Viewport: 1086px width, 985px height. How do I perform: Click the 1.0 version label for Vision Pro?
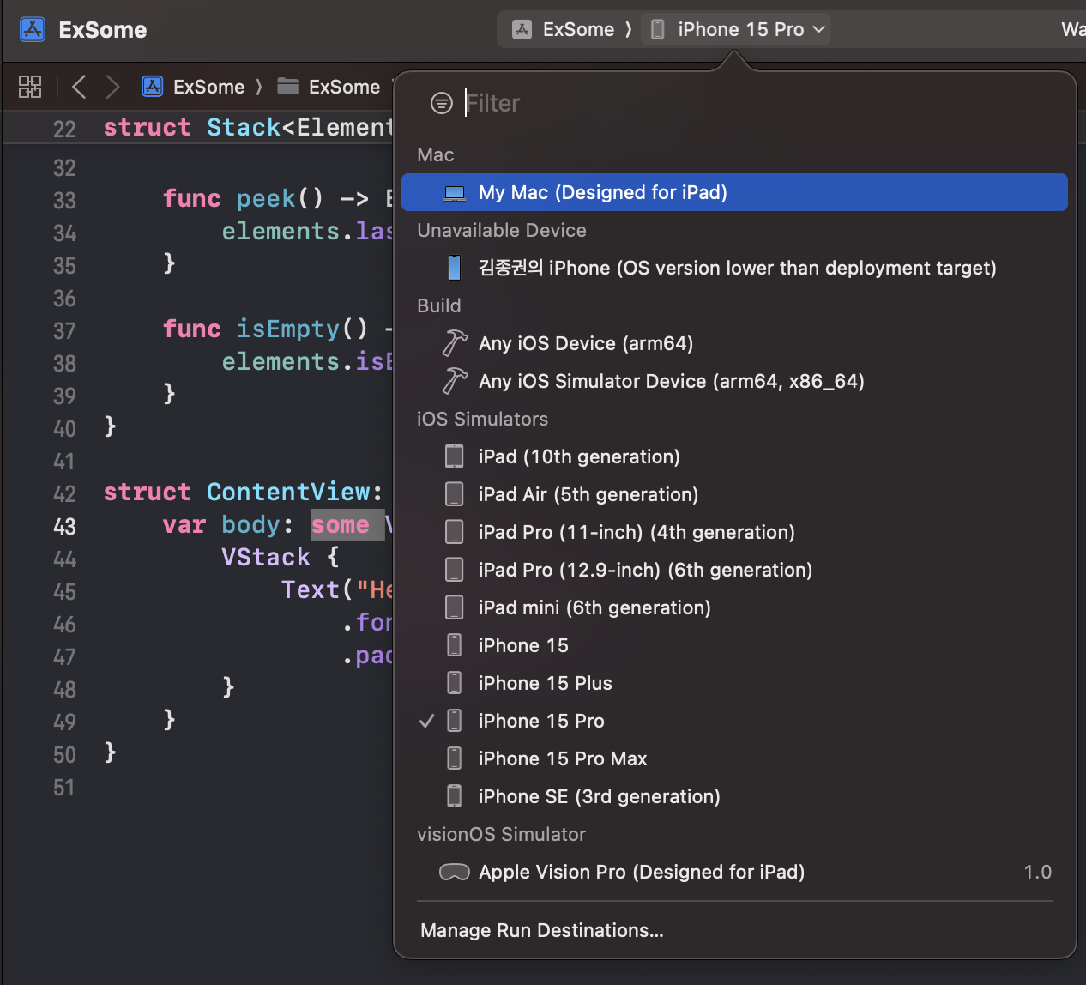pos(1037,872)
